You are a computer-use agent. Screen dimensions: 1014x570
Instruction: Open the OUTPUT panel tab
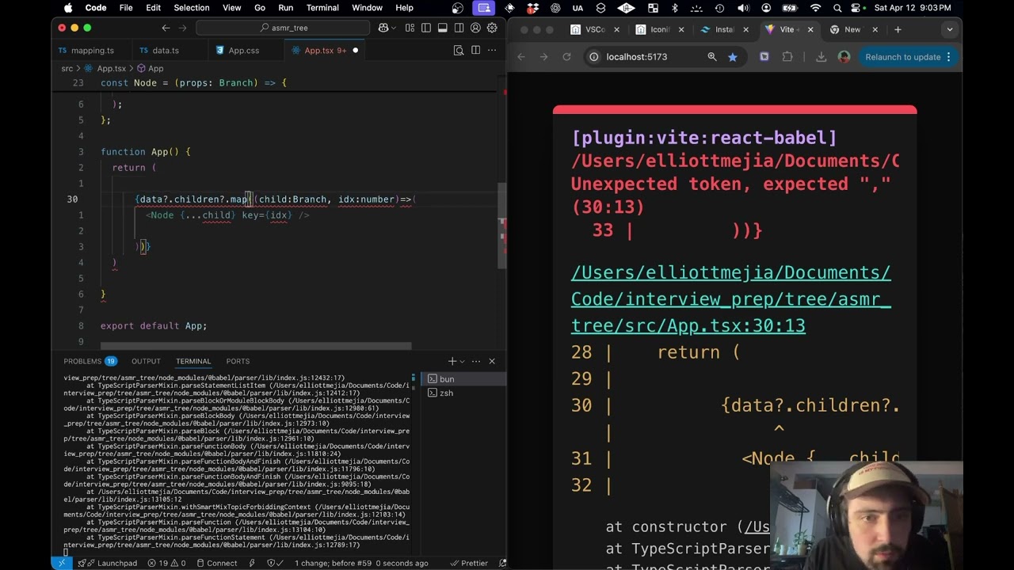coord(146,361)
